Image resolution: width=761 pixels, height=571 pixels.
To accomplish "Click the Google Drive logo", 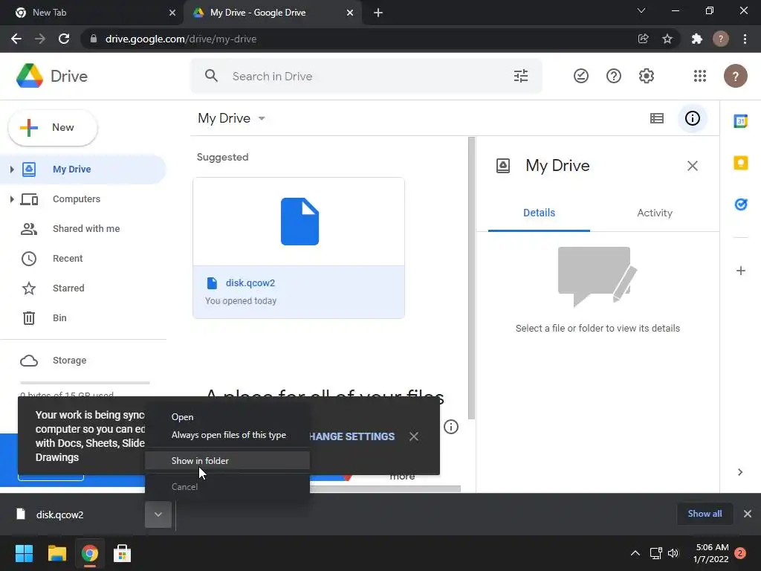I will (x=30, y=76).
